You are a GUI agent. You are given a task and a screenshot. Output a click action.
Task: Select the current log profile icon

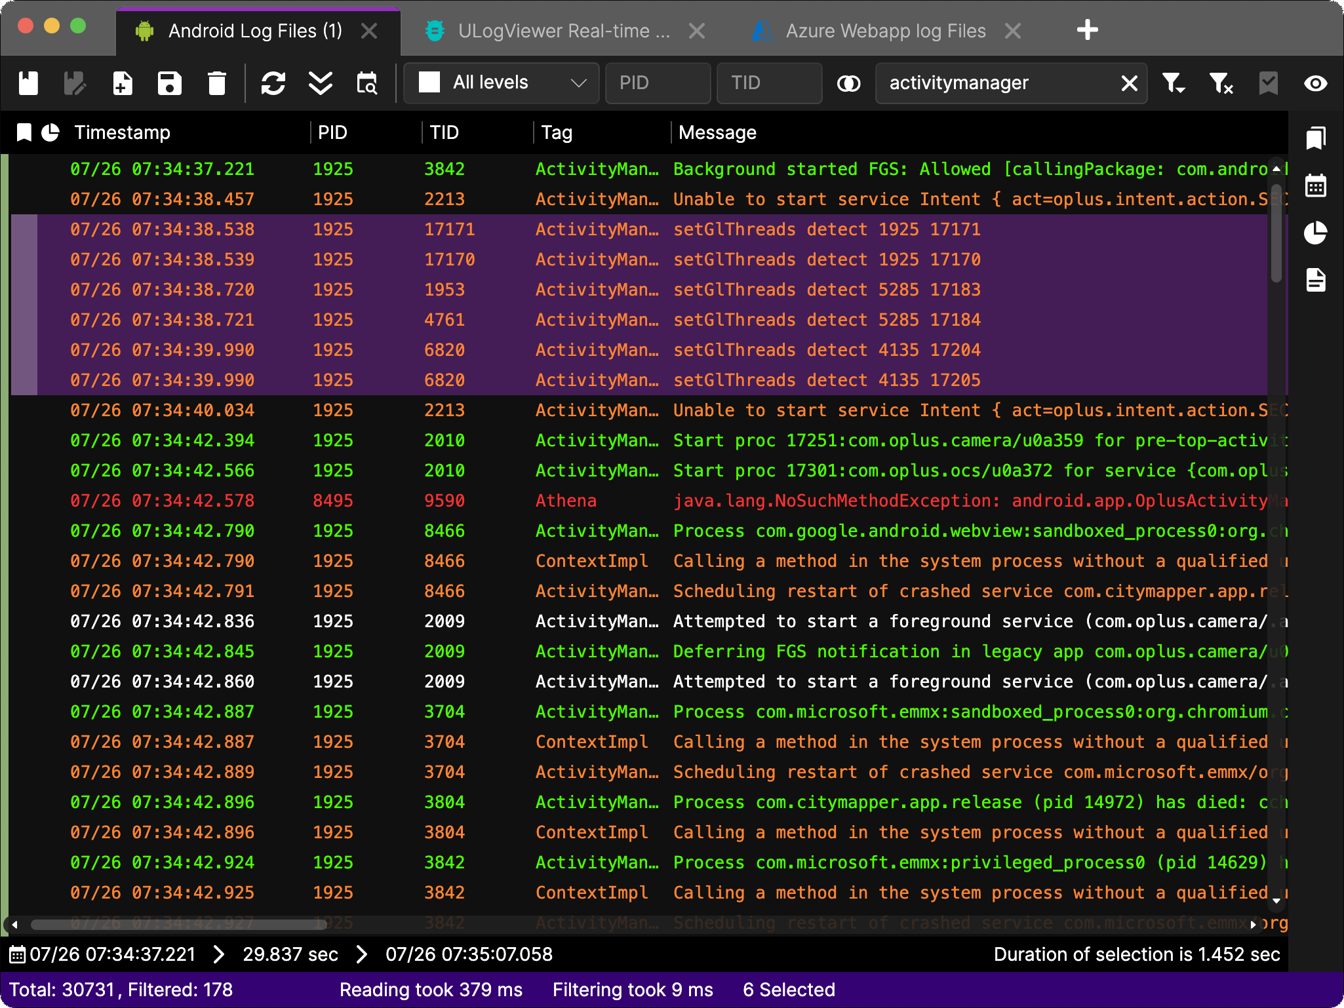tap(28, 83)
